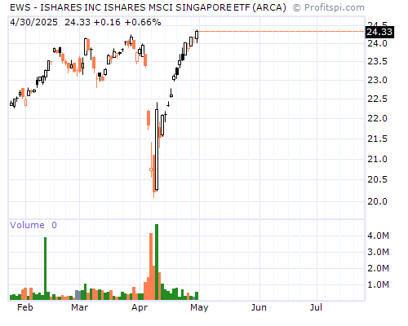This screenshot has width=408, height=326.
Task: Click the +0.66% change value
Action: pyautogui.click(x=143, y=22)
